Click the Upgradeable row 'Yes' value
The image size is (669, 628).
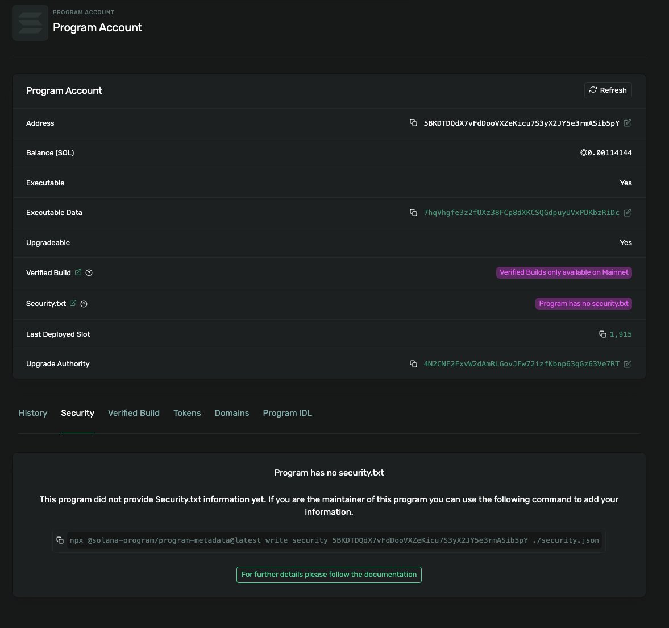point(625,242)
